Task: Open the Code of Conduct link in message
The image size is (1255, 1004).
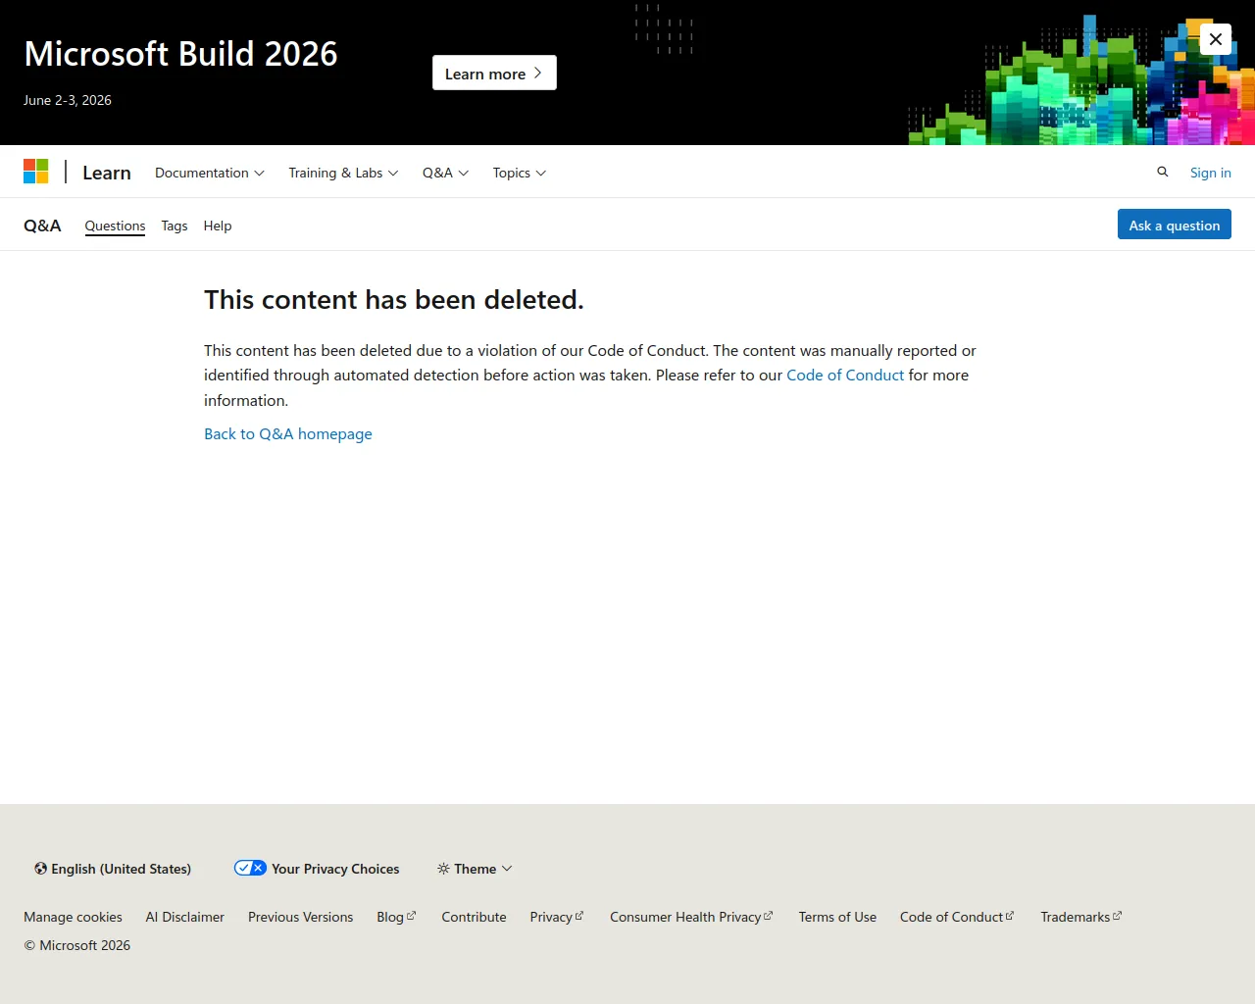Action: (845, 375)
